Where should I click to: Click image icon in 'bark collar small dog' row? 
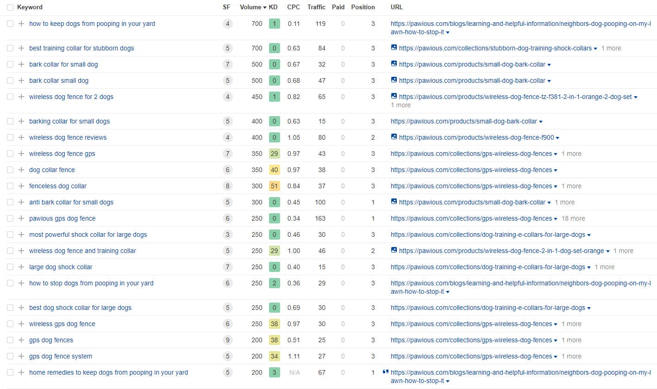pyautogui.click(x=394, y=80)
